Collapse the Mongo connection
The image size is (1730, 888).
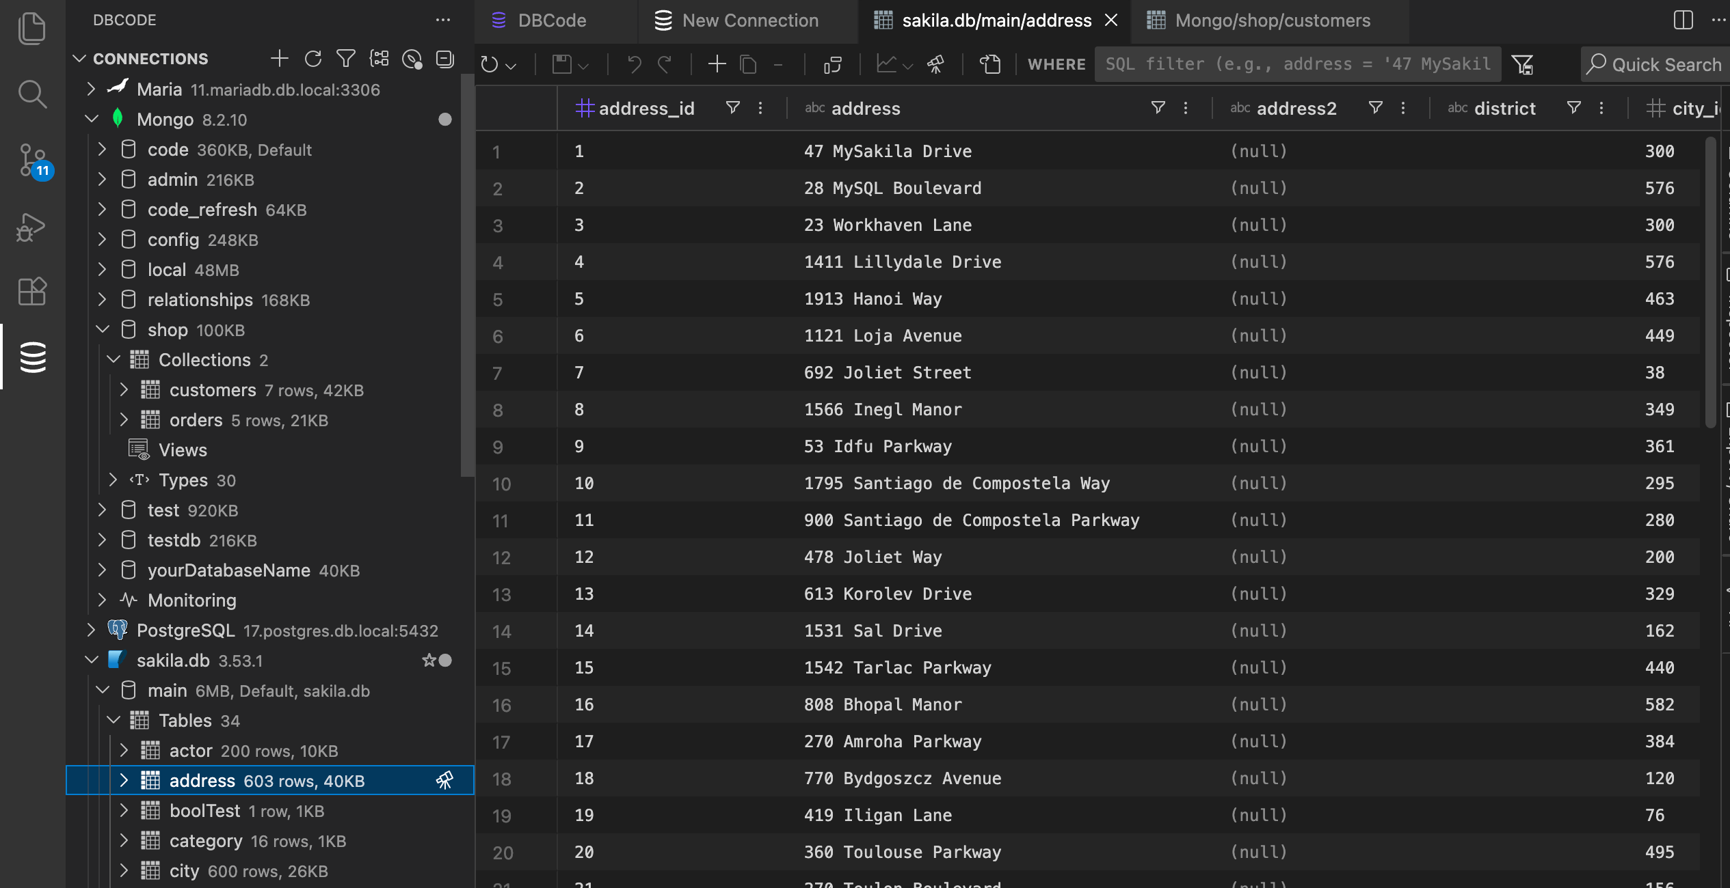tap(91, 119)
